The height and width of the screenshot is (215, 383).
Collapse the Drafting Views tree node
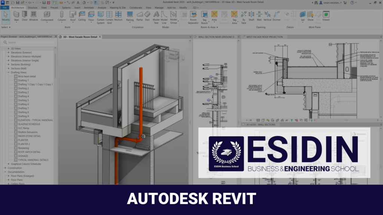[x=8, y=72]
